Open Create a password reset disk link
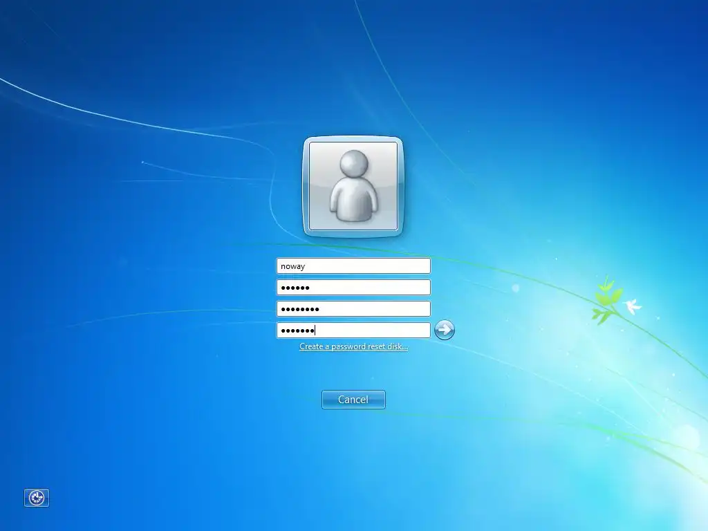This screenshot has height=531, width=708. click(353, 346)
